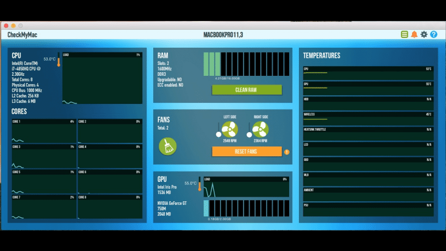The height and width of the screenshot is (251, 446).
Task: Click the Slots: 2 text
Action: [x=163, y=64]
